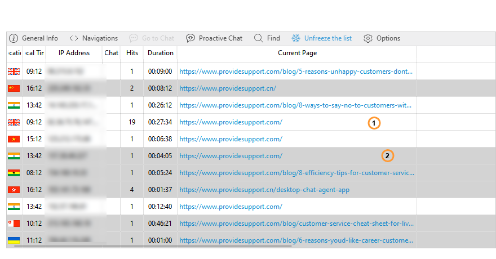This screenshot has height=259, width=496.
Task: Click the Proactive Chat icon
Action: (x=191, y=38)
